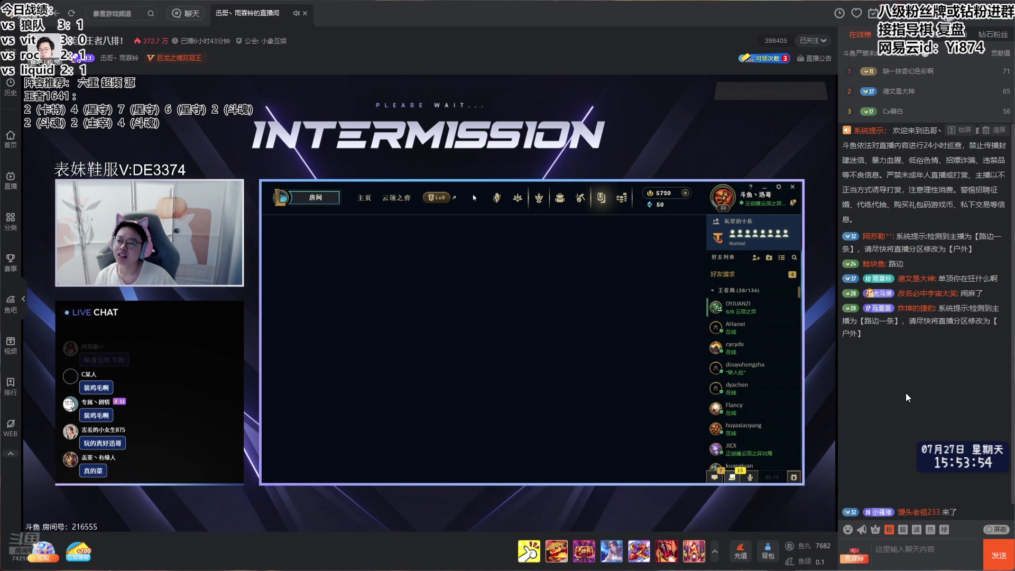Open the 鱼吧 forum sidebar item

[x=11, y=305]
